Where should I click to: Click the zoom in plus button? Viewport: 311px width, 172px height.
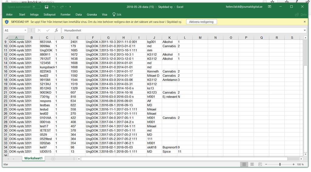tap(293, 164)
